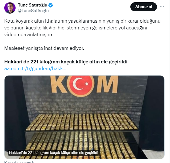Click the letter M of KOM logo
This screenshot has width=170, height=163.
107,84
